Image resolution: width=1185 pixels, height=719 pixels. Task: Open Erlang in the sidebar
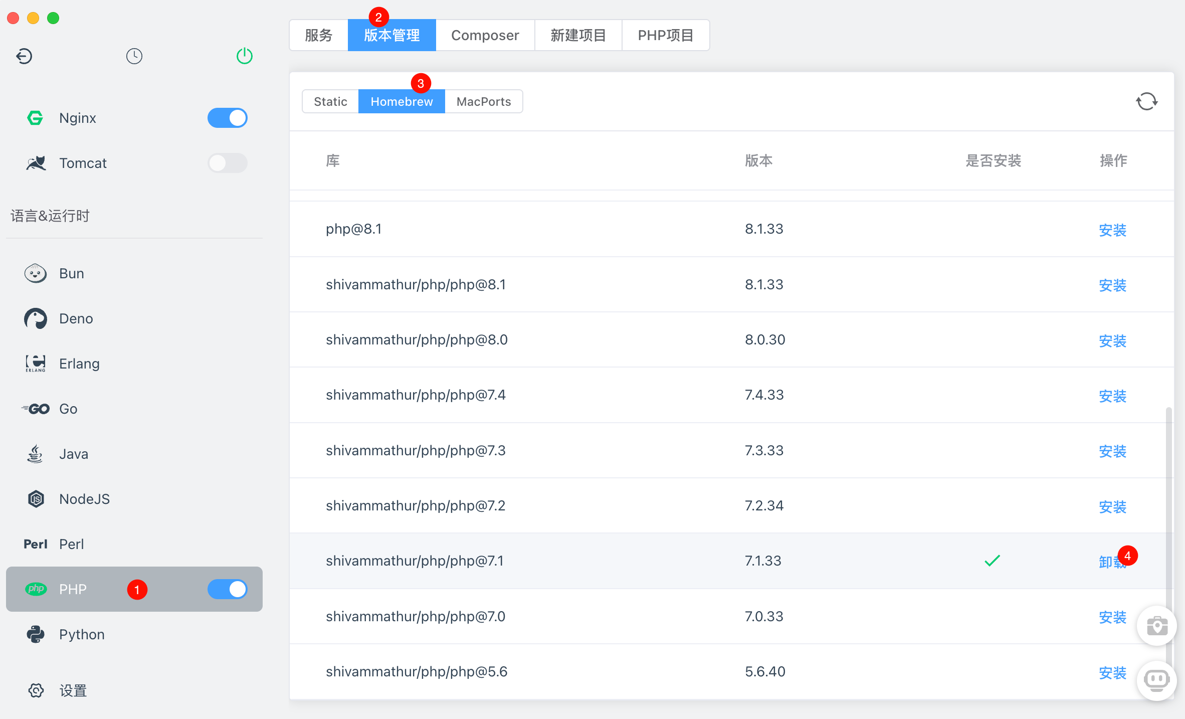(x=134, y=364)
